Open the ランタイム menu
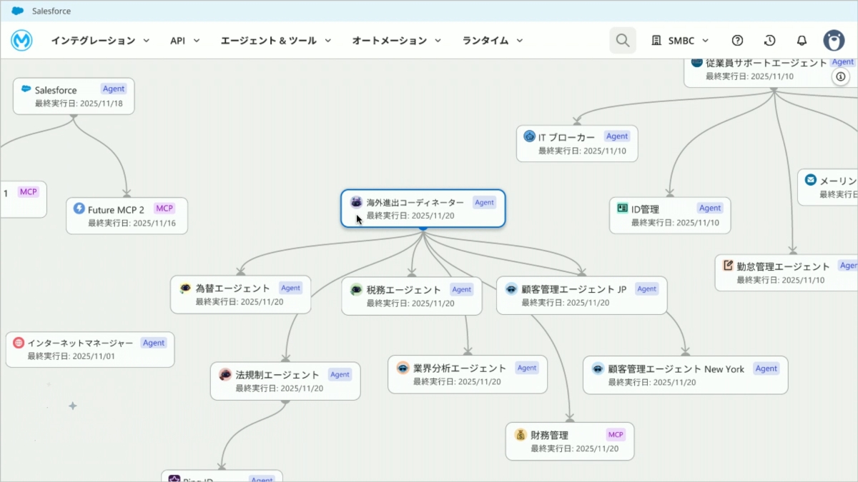 point(493,41)
